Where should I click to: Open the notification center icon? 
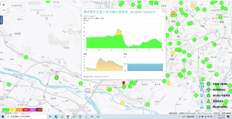click(228, 117)
